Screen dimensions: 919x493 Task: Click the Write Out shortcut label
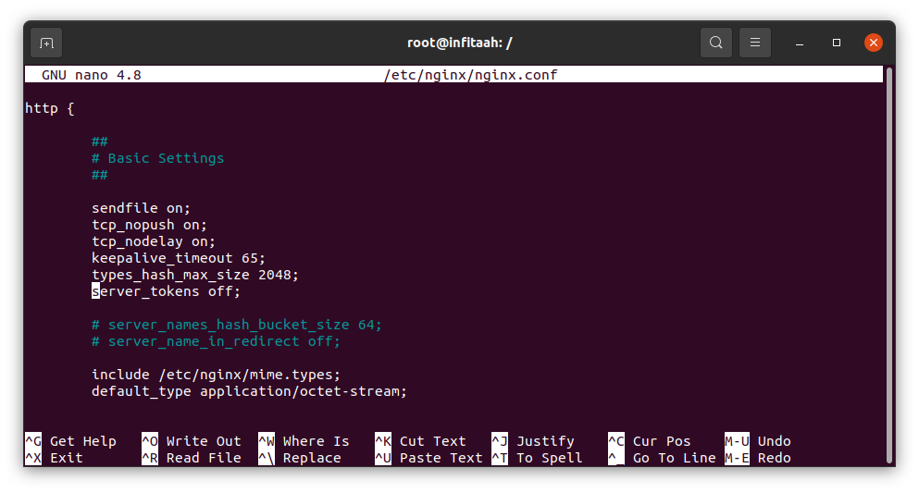203,441
